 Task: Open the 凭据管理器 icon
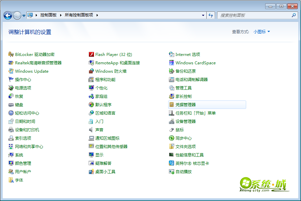172,105
